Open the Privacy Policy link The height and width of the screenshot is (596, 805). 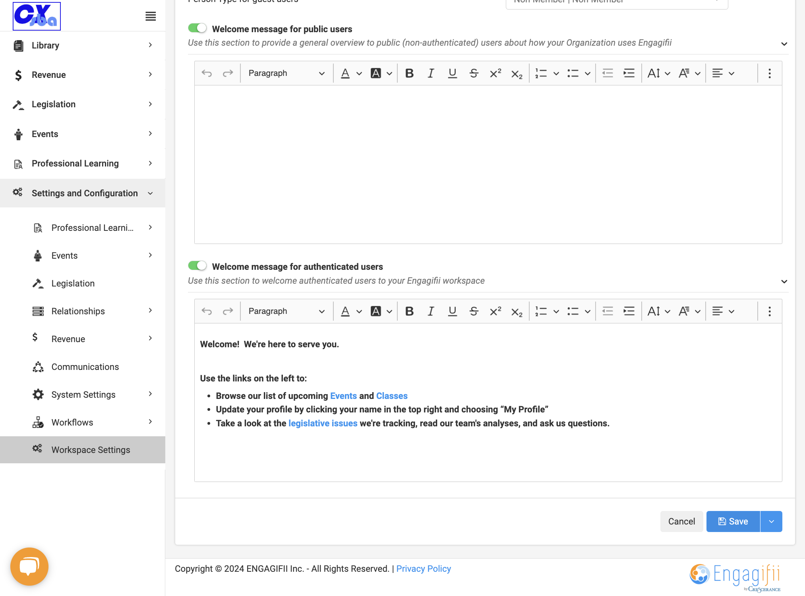pyautogui.click(x=424, y=569)
